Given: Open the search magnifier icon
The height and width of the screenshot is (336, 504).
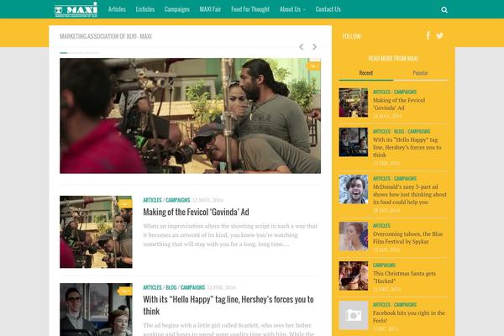Looking at the screenshot, I should click(x=444, y=9).
